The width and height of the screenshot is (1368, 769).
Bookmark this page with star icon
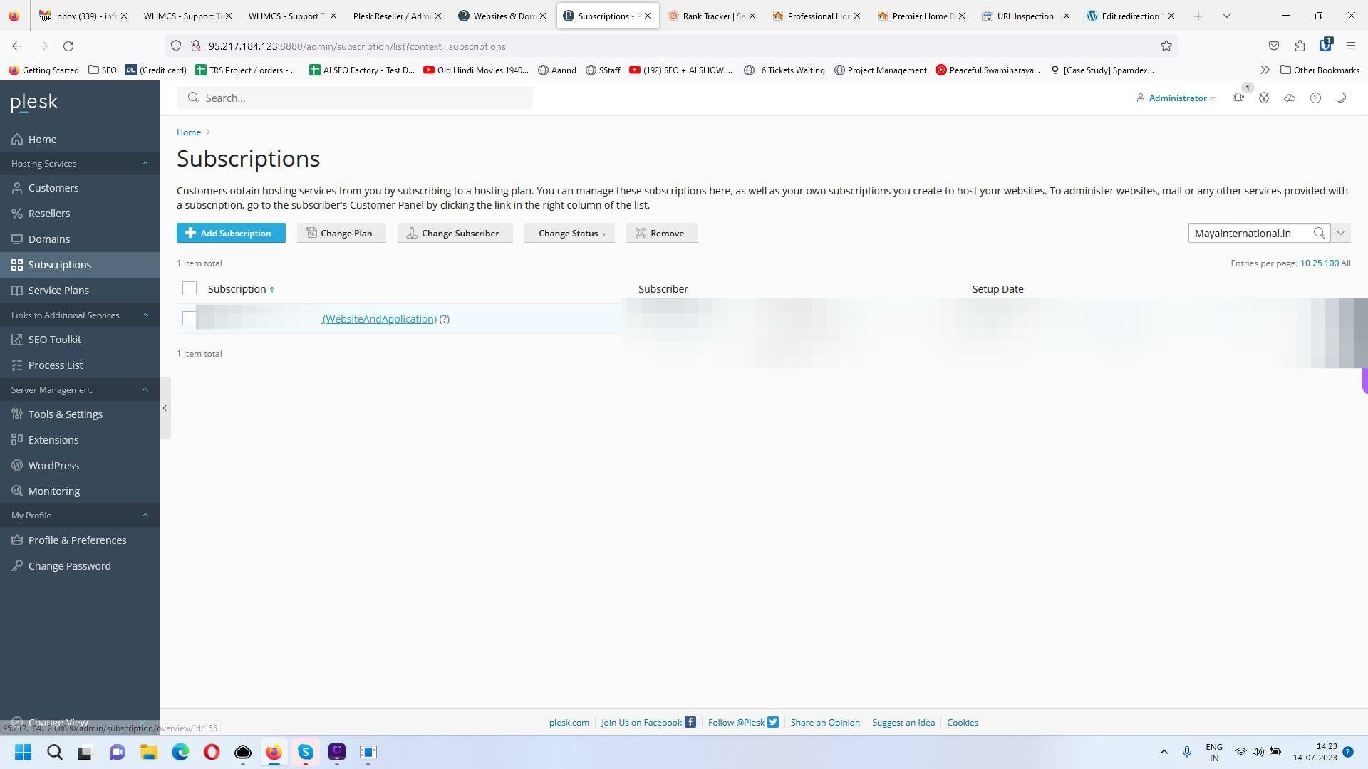pos(1166,46)
